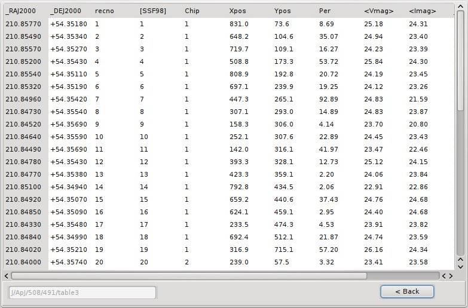Click the vertical scrollbar down arrow
468x308 pixels.
pyautogui.click(x=461, y=267)
